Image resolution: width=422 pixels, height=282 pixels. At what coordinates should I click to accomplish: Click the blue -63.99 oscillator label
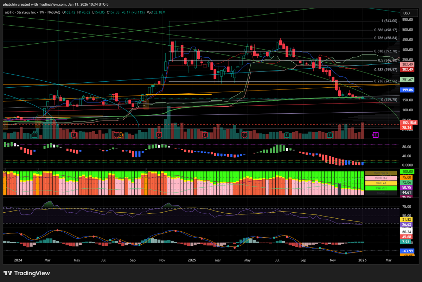click(x=407, y=251)
